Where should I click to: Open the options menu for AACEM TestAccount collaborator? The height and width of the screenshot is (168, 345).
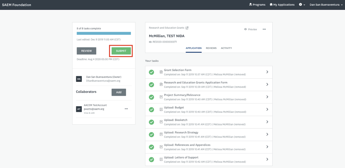click(126, 109)
